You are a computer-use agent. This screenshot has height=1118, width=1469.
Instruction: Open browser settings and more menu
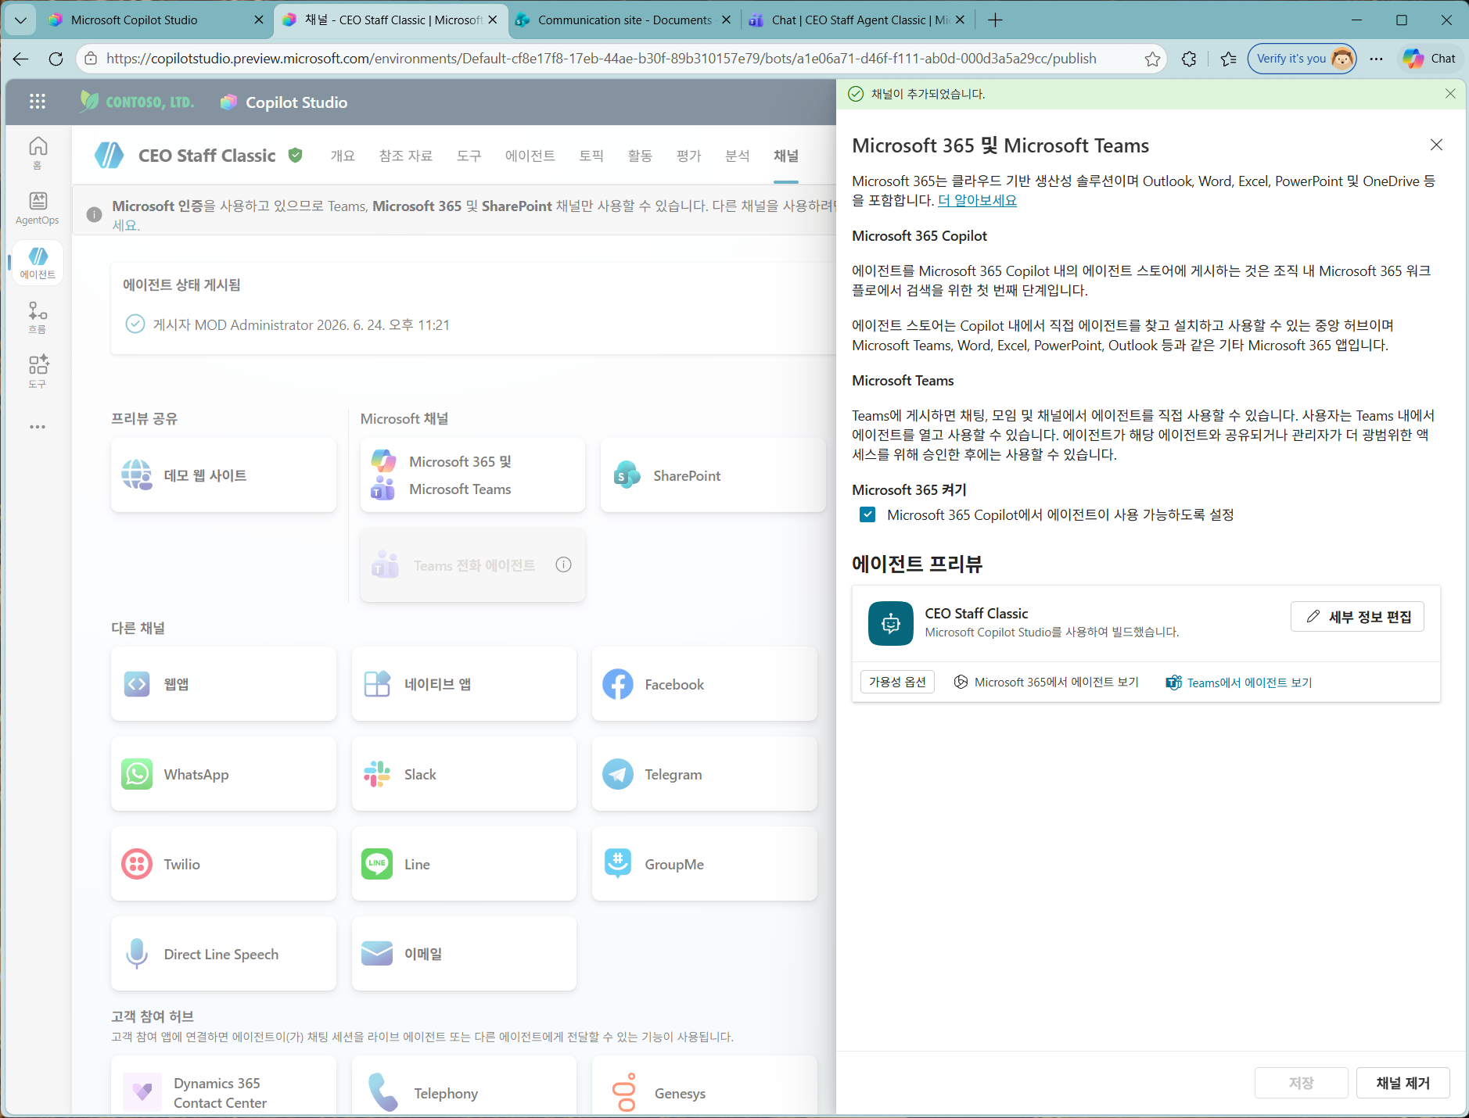1377,59
